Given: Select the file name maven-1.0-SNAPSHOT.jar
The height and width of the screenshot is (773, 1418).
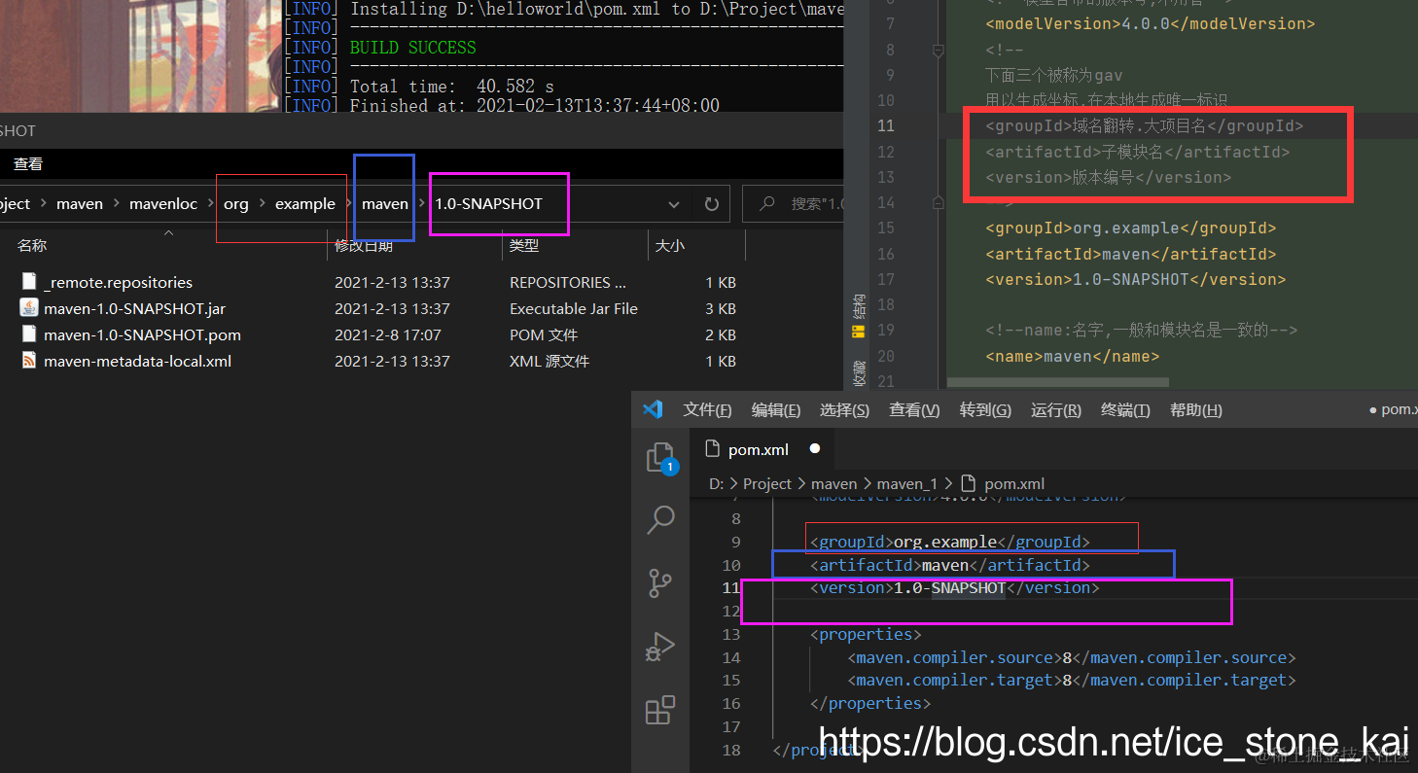Looking at the screenshot, I should click(134, 308).
